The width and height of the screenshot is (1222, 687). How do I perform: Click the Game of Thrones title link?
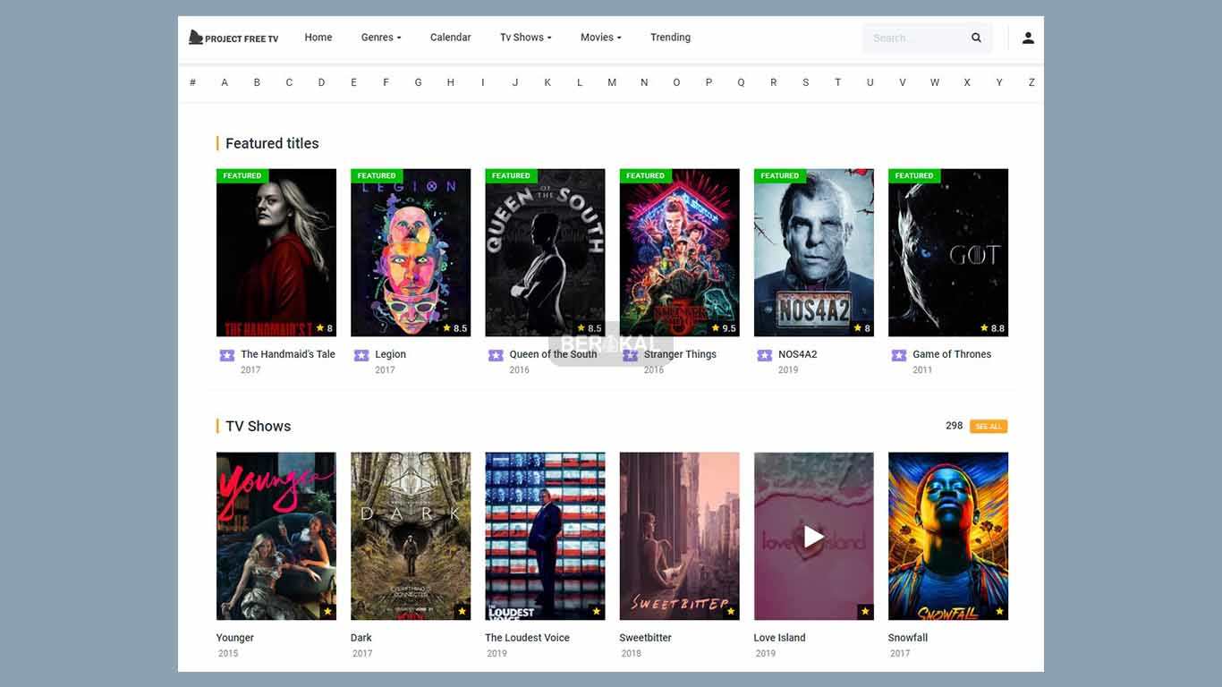point(952,354)
